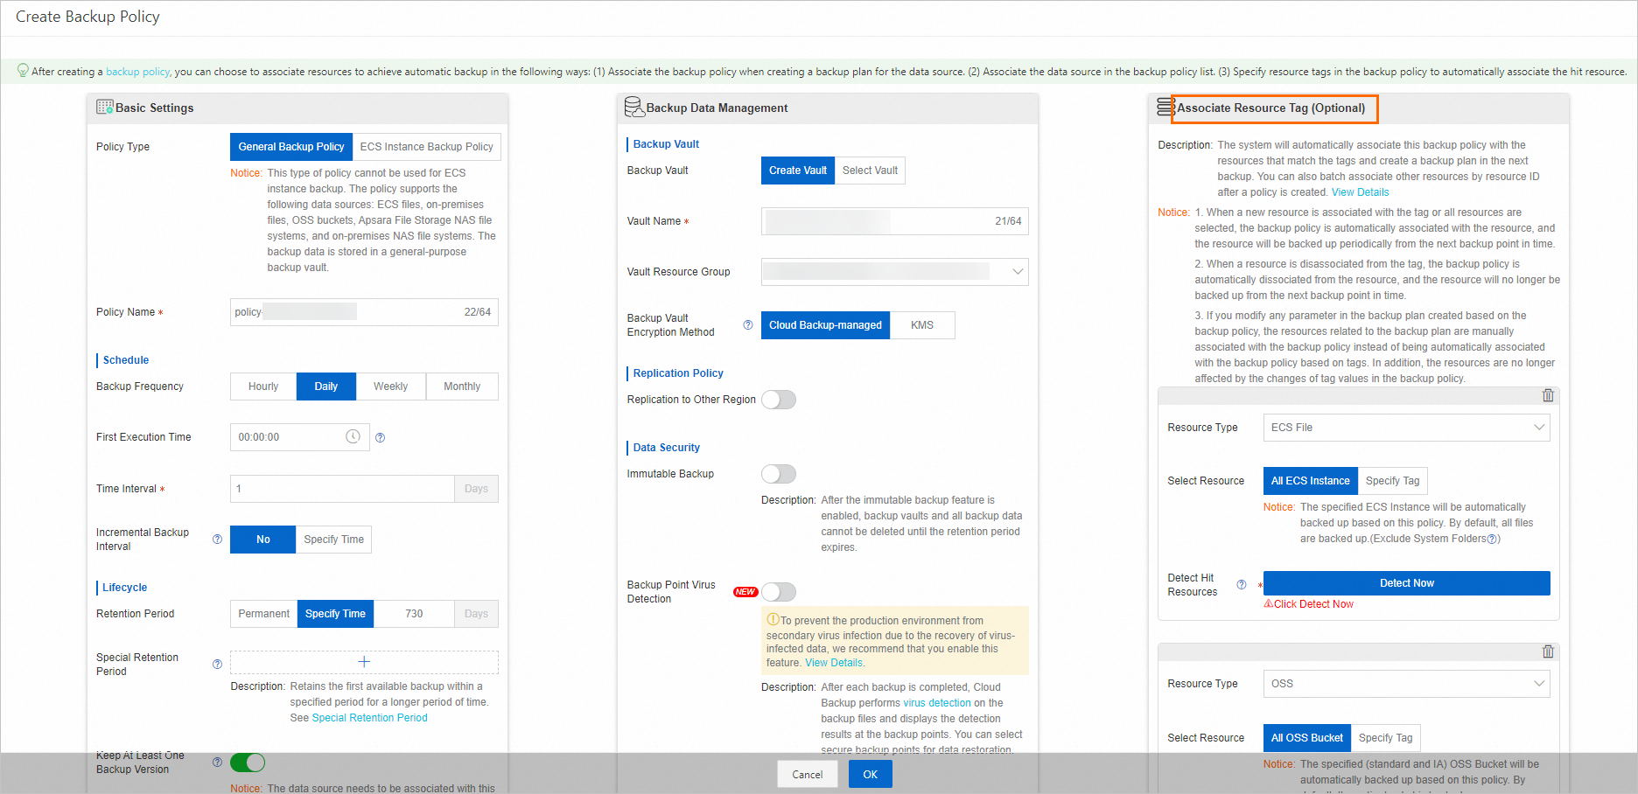Open View Details link in Associate Resource Tag description
Viewport: 1638px width, 794px height.
coord(1360,192)
